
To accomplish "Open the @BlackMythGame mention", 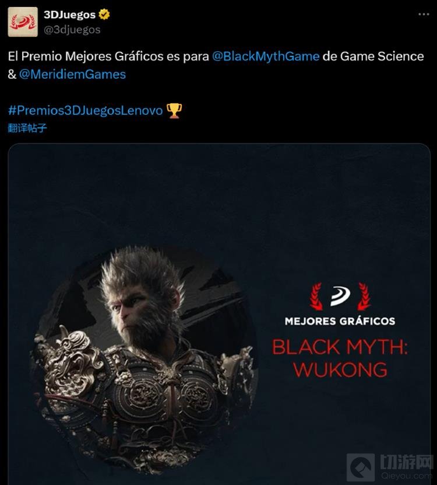I will click(266, 56).
